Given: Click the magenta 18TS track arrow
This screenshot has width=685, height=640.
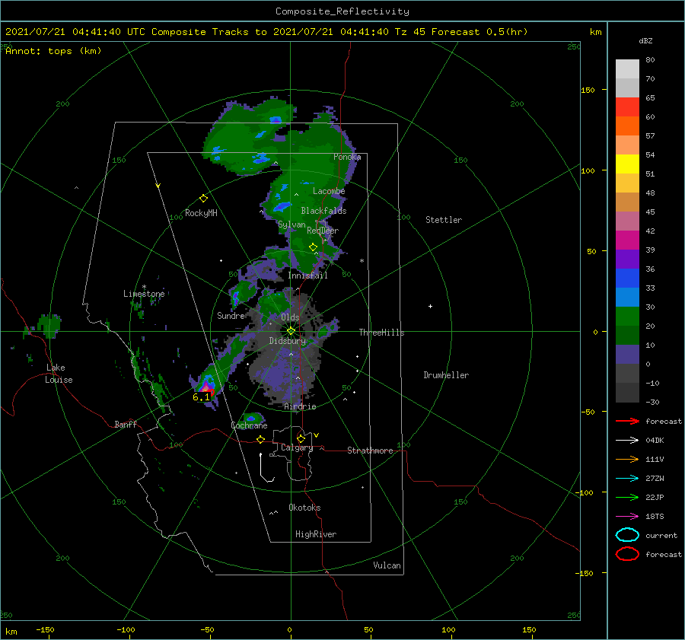Looking at the screenshot, I should [x=627, y=517].
